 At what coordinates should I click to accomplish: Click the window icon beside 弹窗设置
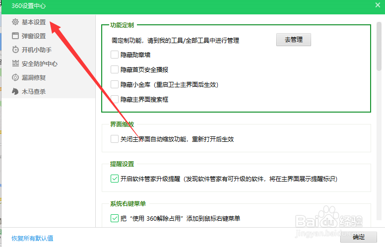click(x=15, y=36)
